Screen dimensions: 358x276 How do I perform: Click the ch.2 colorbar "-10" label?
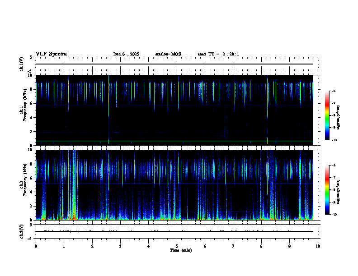click(x=334, y=215)
